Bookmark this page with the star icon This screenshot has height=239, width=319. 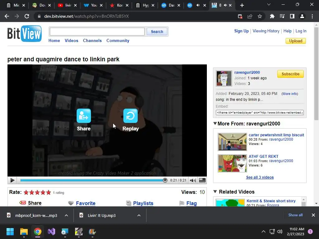[259, 16]
